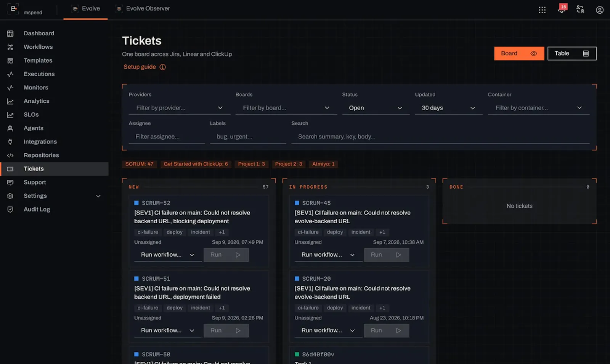610x364 pixels.
Task: Click the green square icon on 86d40f00v
Action: click(x=297, y=354)
